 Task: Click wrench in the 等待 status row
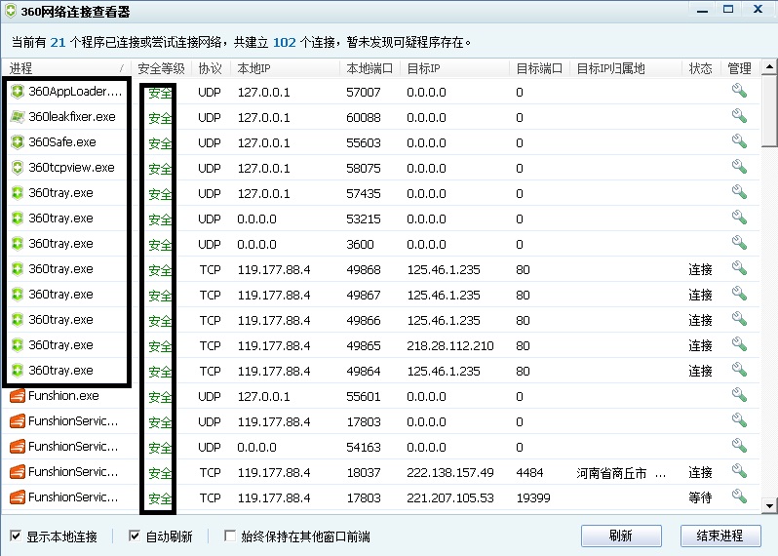pyautogui.click(x=739, y=496)
